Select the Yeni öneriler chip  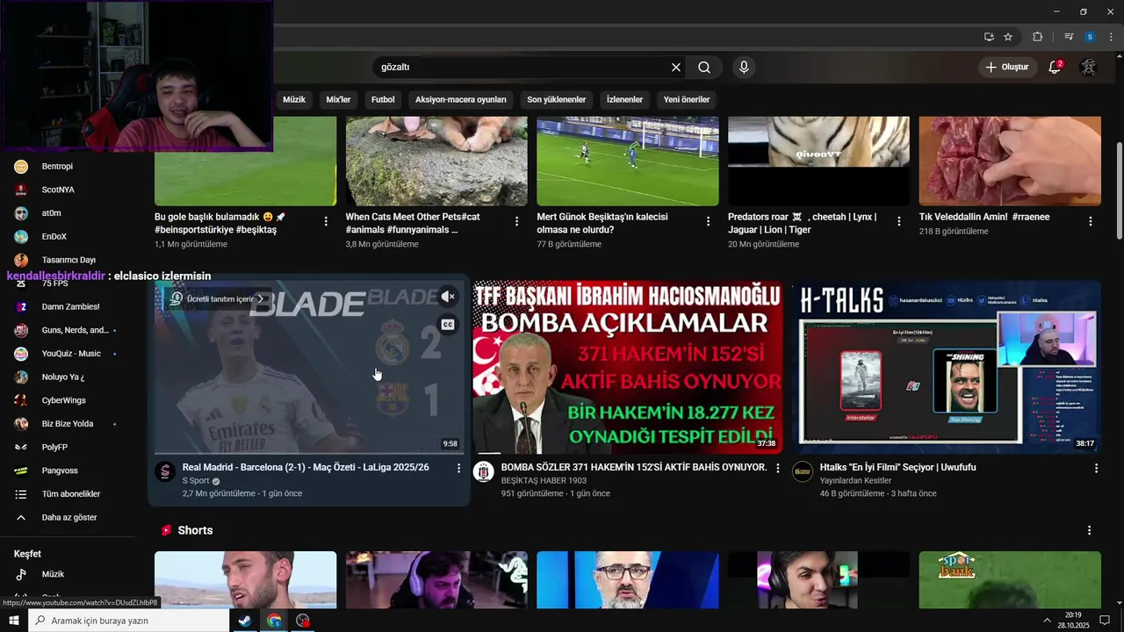pos(687,100)
